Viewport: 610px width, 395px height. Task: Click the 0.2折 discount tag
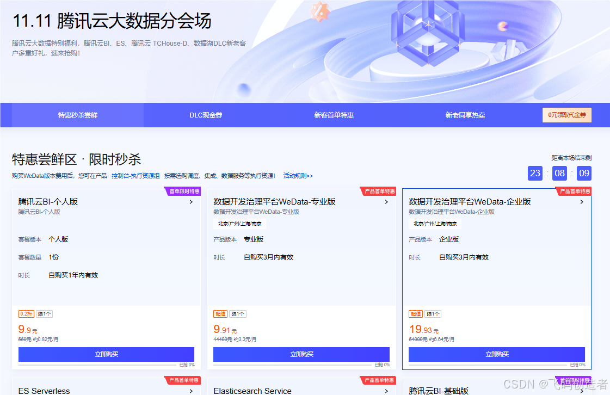(27, 314)
